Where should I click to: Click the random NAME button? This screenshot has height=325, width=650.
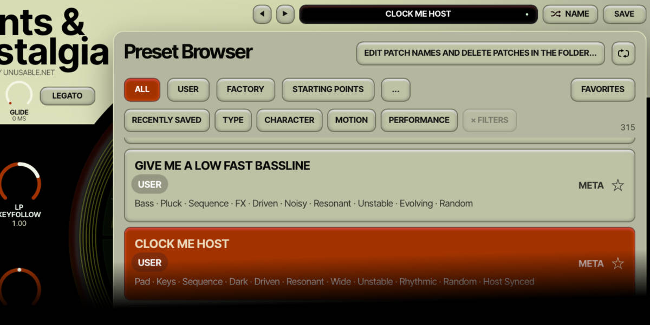[x=570, y=14]
